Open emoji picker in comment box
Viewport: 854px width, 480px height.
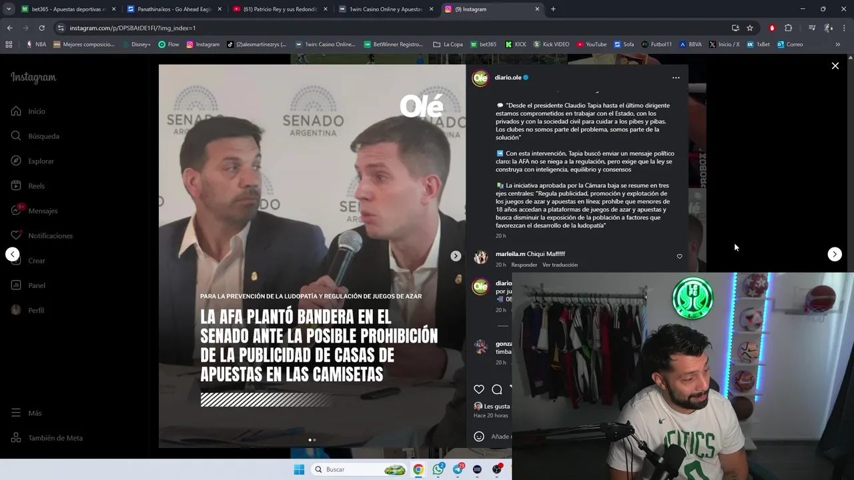point(479,437)
